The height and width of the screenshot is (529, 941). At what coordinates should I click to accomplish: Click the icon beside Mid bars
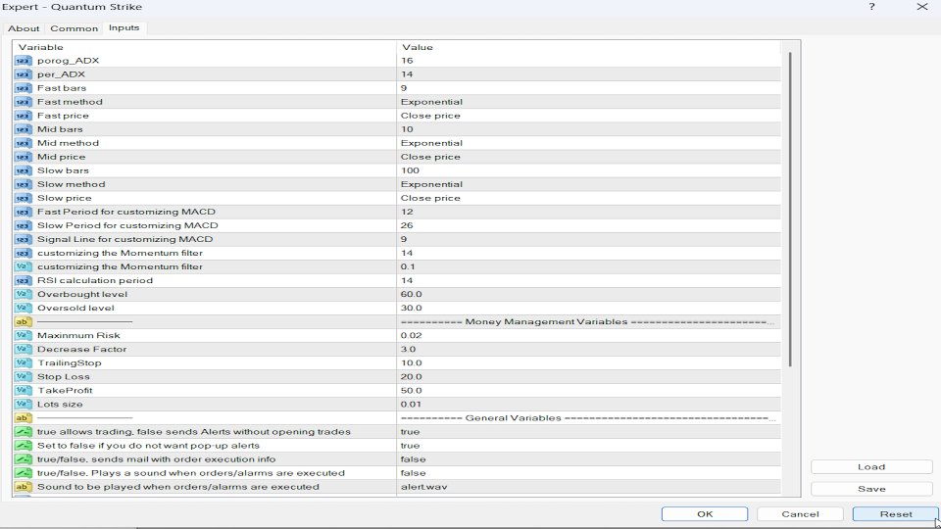tap(23, 129)
